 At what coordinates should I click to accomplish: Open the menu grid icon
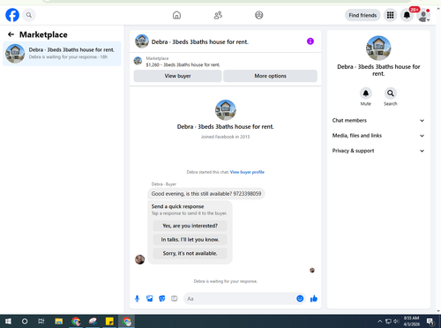[390, 15]
